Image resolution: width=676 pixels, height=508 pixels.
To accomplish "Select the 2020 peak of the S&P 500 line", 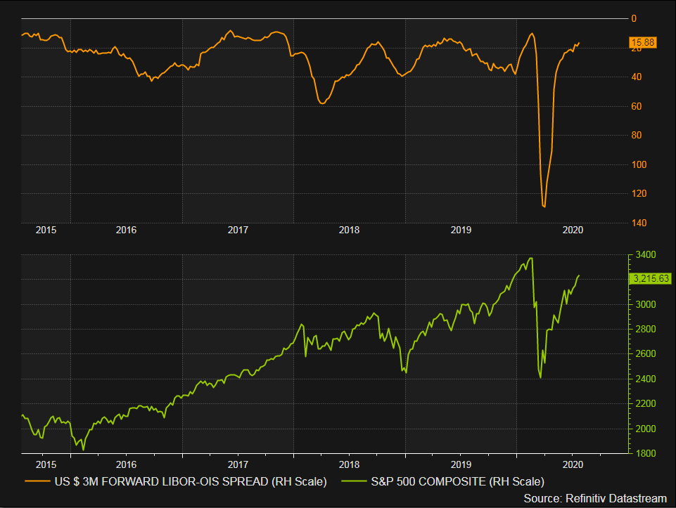I will tap(532, 258).
